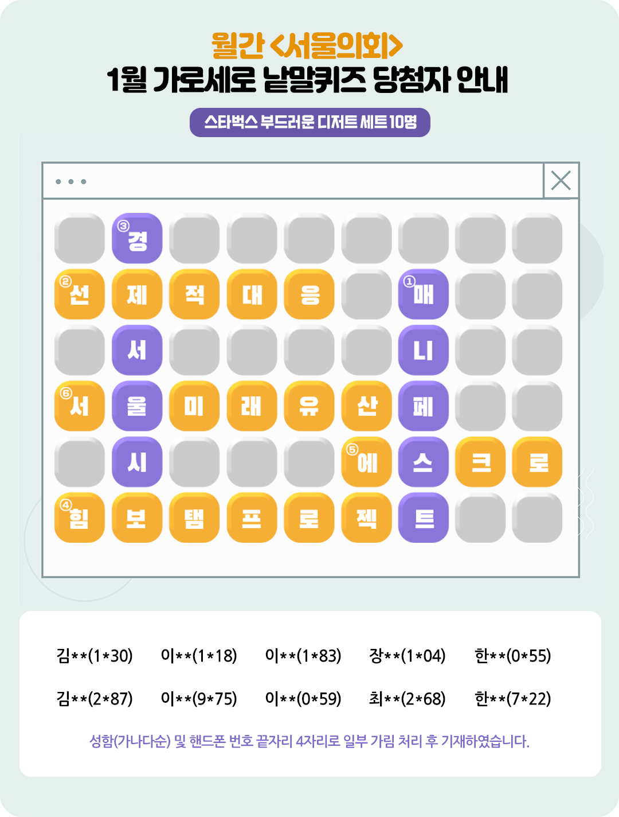Viewport: 619px width, 817px height.
Task: Click the purple 울 tile
Action: (x=137, y=406)
